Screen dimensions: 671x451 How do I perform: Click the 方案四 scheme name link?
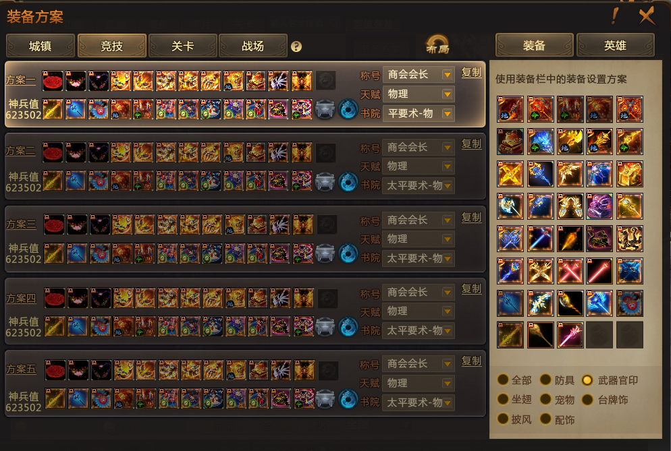[21, 298]
